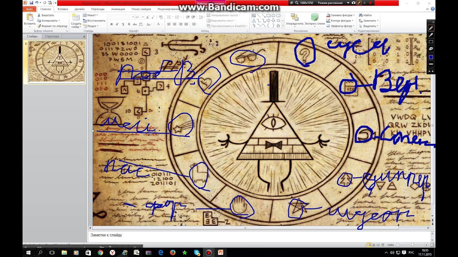This screenshot has width=458, height=257.
Task: Zoom in with the plus button
Action: pyautogui.click(x=427, y=245)
